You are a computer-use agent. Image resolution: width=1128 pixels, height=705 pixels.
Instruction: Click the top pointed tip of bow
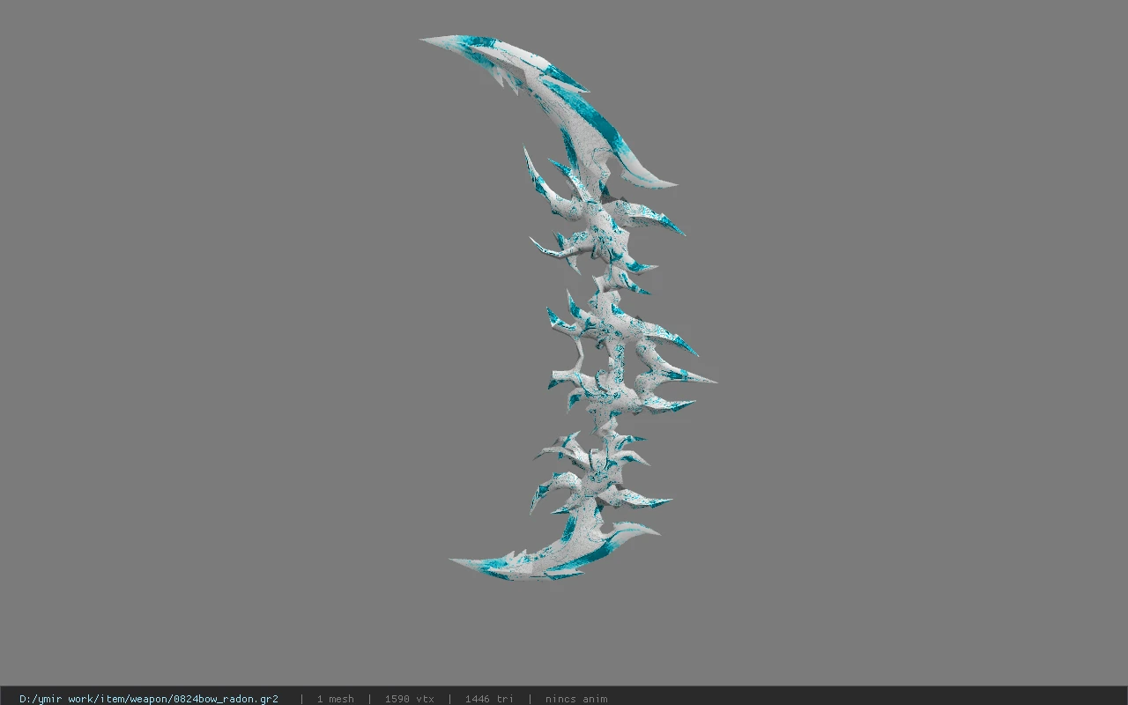click(425, 40)
